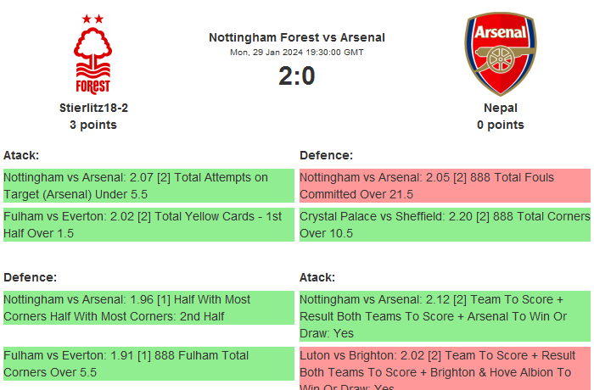Select the red Luton vs Brighton bet

pyautogui.click(x=445, y=370)
